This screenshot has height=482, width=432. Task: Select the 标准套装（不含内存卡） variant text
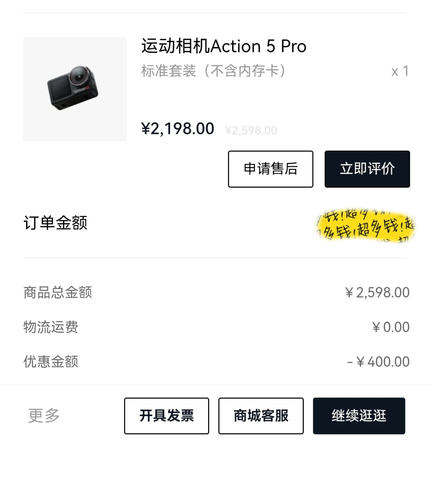coord(213,71)
